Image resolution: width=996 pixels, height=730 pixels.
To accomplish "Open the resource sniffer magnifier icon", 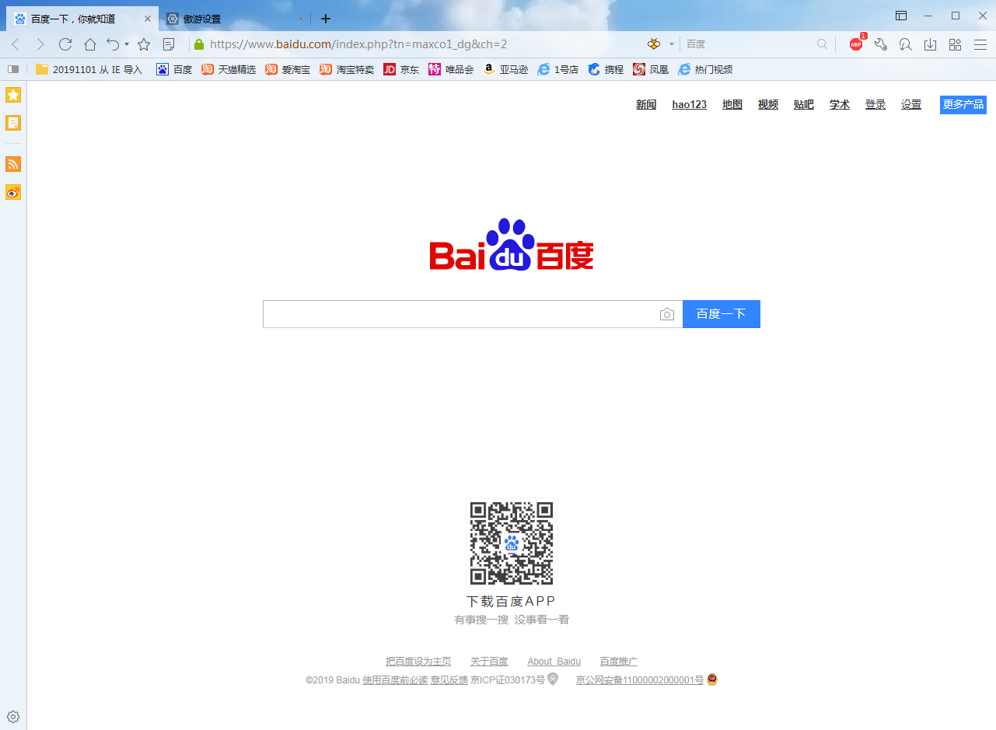I will tap(905, 44).
